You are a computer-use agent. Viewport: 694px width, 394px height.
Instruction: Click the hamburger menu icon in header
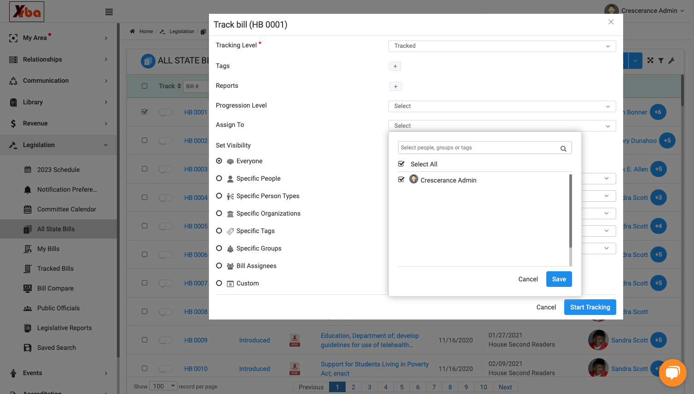[x=109, y=12]
